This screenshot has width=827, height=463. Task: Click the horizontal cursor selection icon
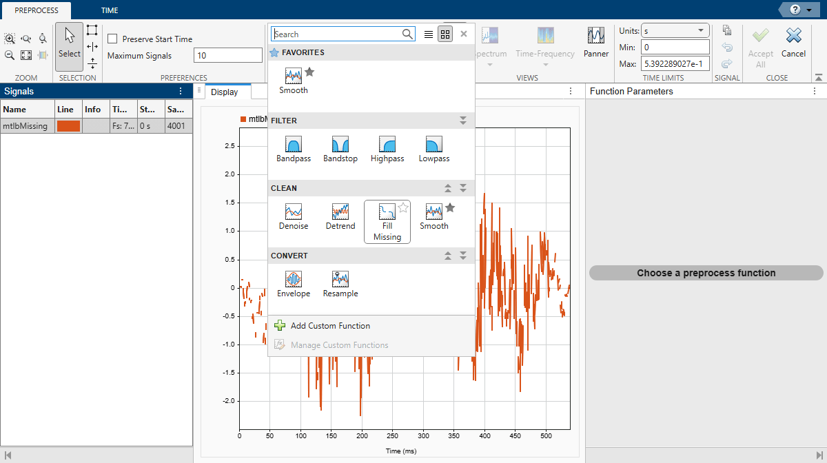click(92, 47)
